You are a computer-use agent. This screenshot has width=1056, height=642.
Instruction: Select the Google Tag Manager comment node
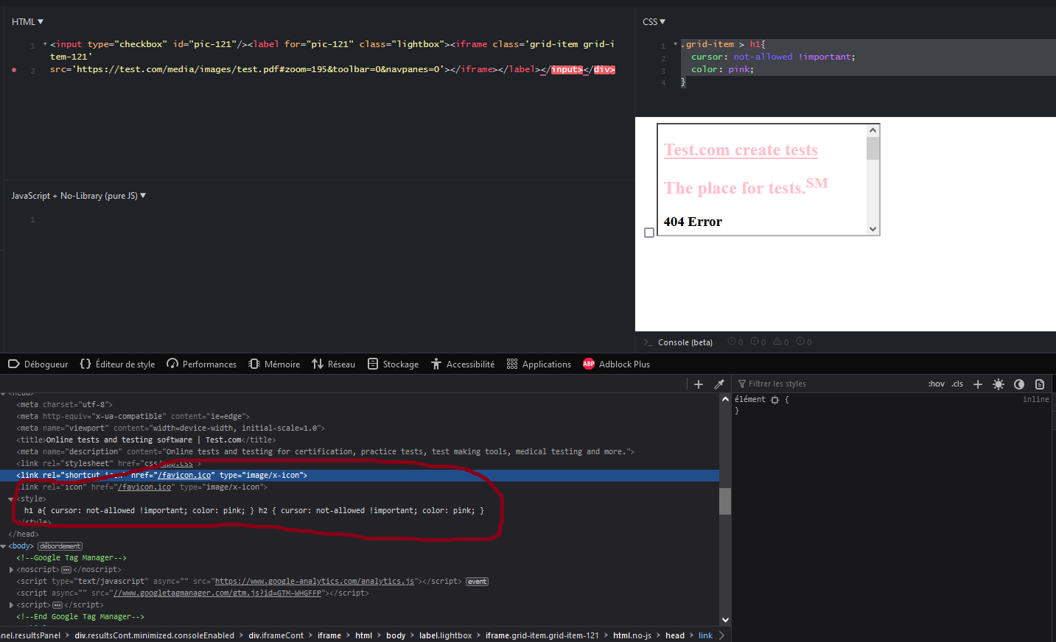pyautogui.click(x=71, y=558)
